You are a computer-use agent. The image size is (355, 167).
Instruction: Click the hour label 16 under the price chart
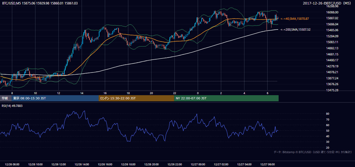(x=105, y=93)
